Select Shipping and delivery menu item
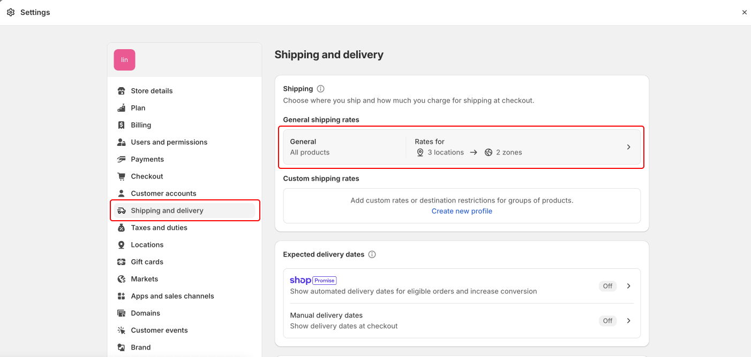Viewport: 751px width, 357px height. [184, 211]
